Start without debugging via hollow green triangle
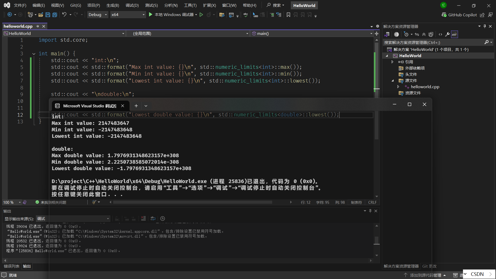Viewport: 496px width, 279px height. (201, 15)
